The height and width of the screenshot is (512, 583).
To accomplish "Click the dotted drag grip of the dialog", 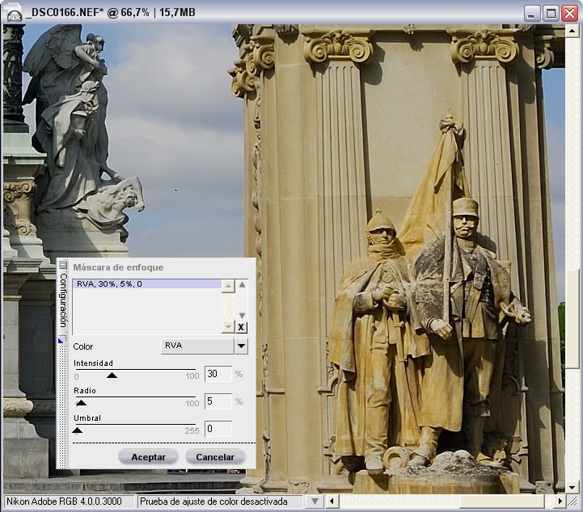I will (x=63, y=406).
